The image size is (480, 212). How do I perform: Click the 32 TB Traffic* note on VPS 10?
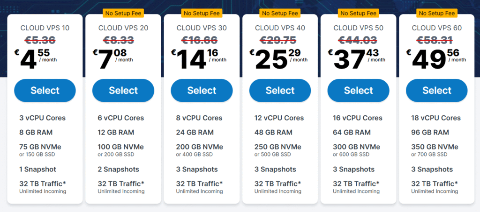click(x=43, y=184)
